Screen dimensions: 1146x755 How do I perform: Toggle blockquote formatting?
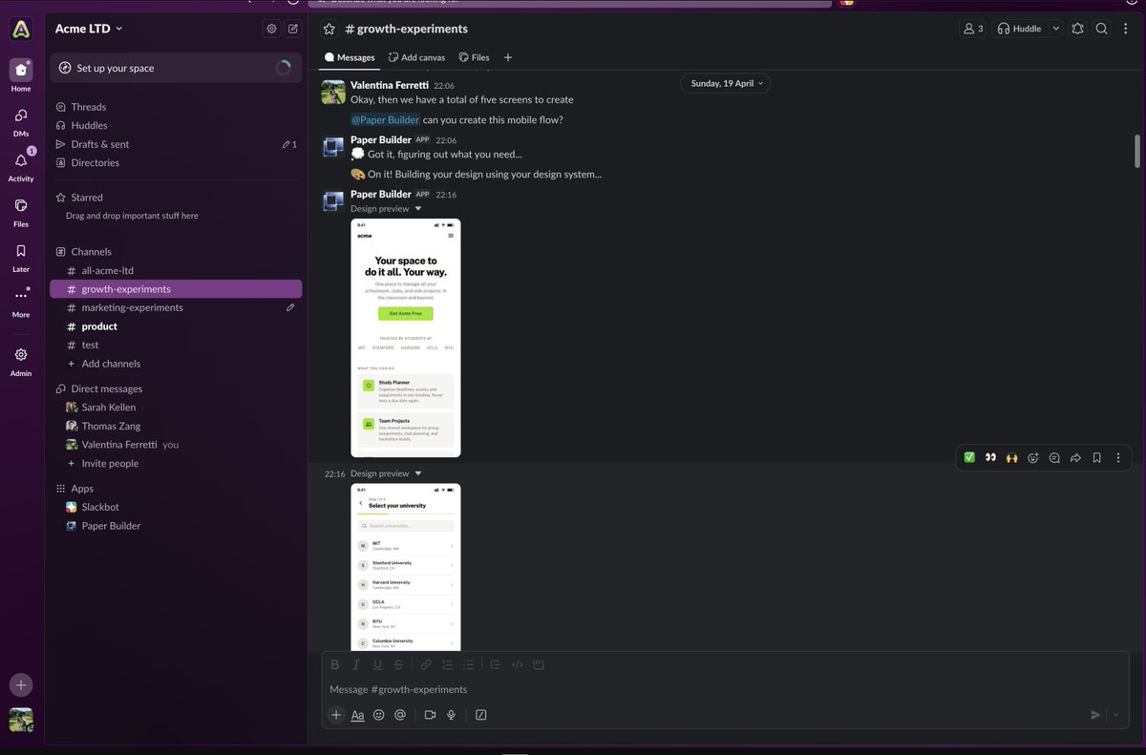[495, 664]
